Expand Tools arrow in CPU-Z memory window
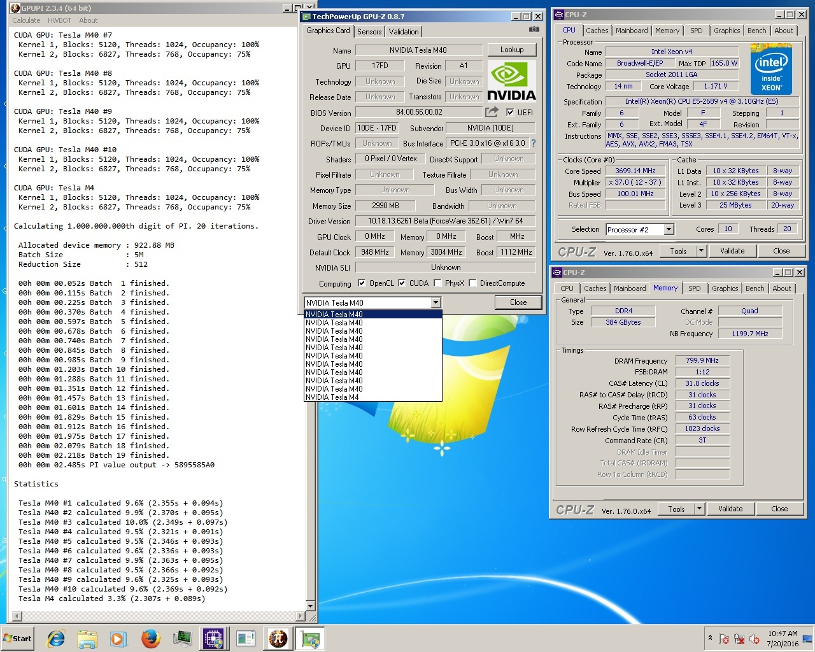 pyautogui.click(x=699, y=509)
